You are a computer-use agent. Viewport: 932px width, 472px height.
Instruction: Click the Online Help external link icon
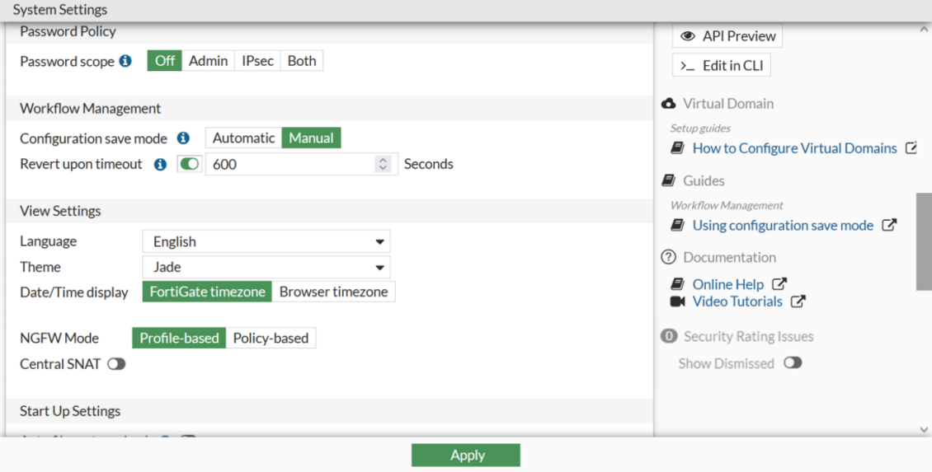(x=779, y=284)
